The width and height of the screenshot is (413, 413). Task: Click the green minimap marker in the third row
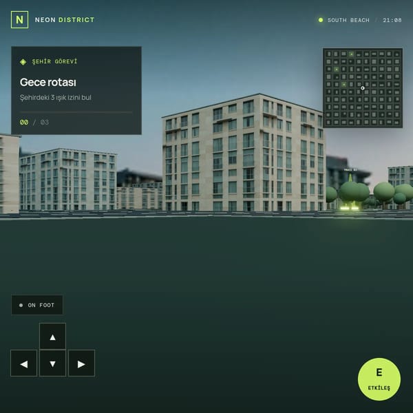(x=337, y=70)
